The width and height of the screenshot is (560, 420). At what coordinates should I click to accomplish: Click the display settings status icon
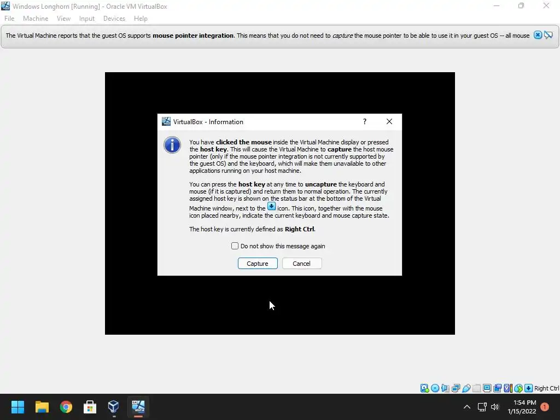(x=487, y=388)
